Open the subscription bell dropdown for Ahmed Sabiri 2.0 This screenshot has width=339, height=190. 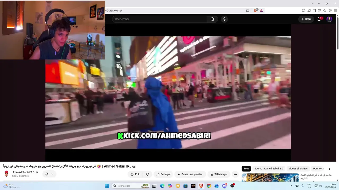tap(49, 174)
